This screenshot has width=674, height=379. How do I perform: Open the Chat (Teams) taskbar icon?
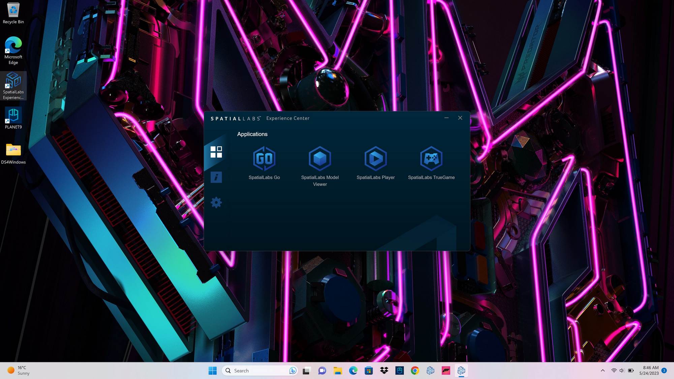(322, 371)
